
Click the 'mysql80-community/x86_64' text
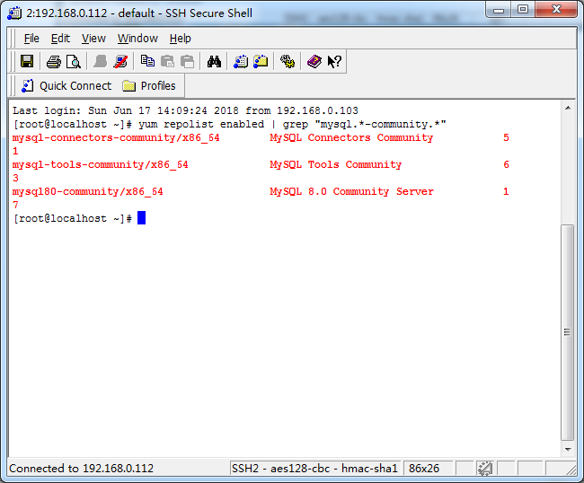(87, 191)
